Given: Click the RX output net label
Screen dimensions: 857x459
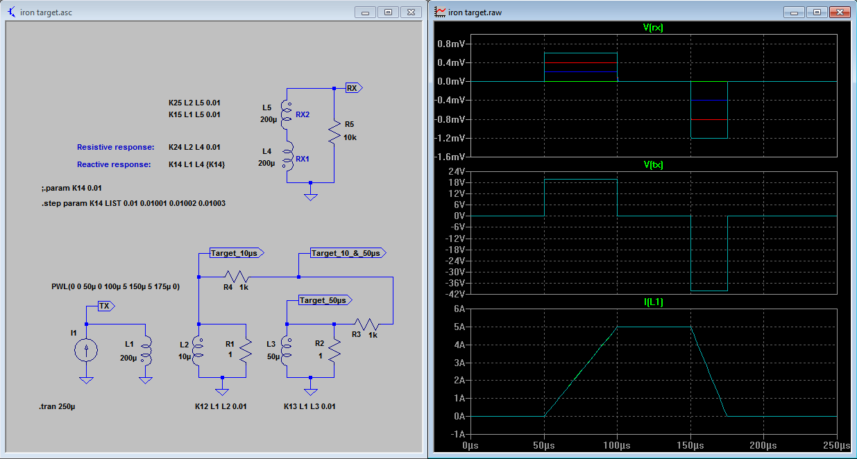Looking at the screenshot, I should tap(353, 88).
